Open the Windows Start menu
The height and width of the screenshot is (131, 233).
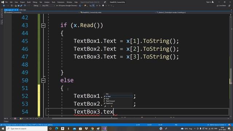3,128
